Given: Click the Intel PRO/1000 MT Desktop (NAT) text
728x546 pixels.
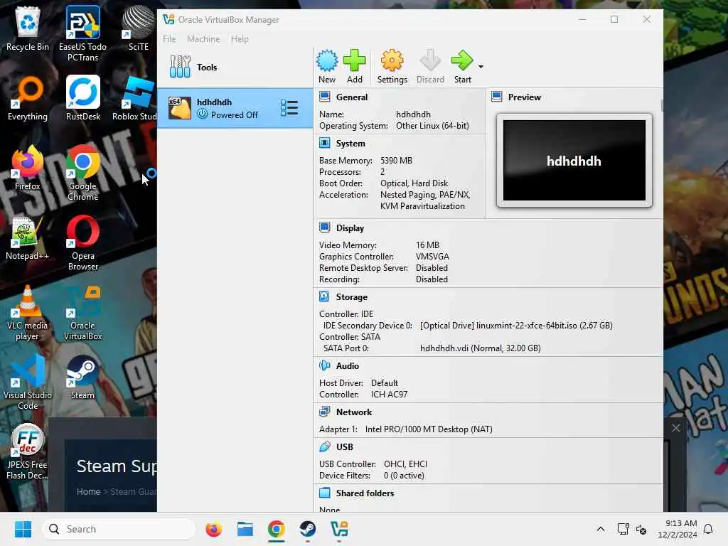Looking at the screenshot, I should tap(429, 429).
